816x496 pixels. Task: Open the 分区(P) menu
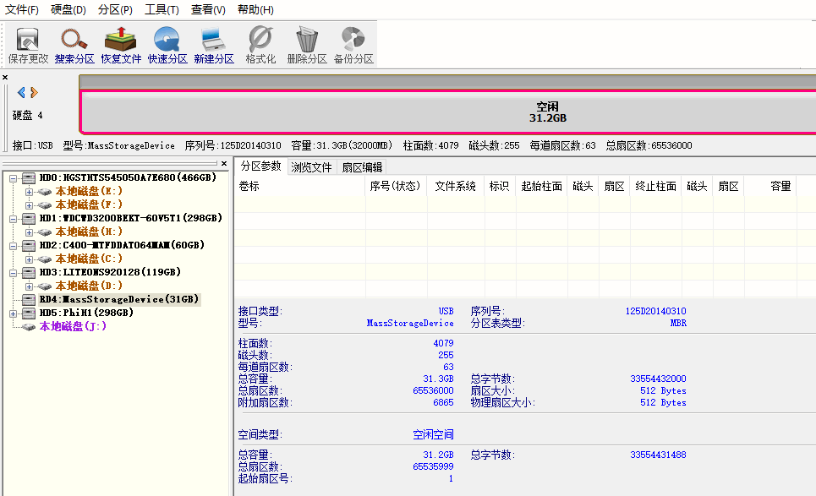click(115, 10)
